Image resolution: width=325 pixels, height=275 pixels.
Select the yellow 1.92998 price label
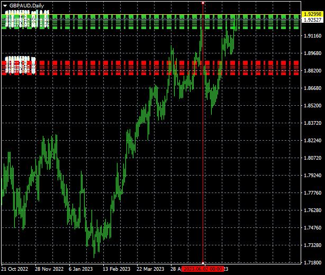312,14
